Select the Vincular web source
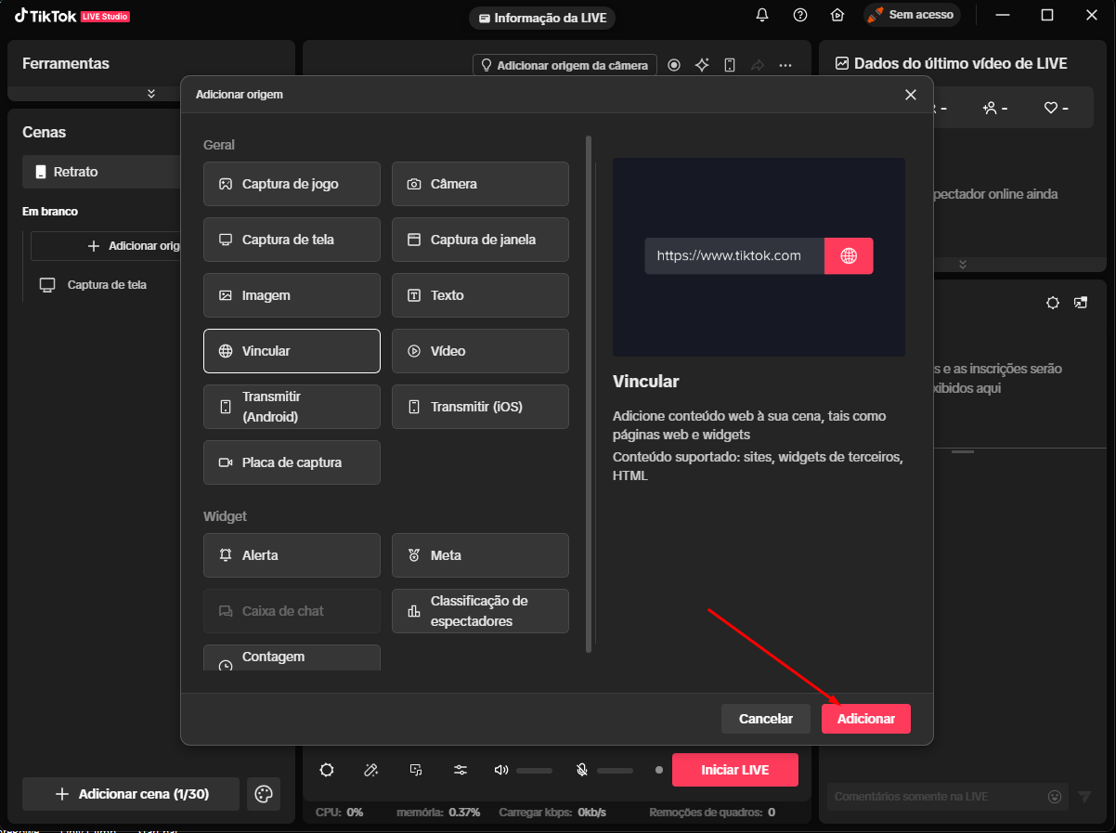The image size is (1116, 833). [x=292, y=351]
